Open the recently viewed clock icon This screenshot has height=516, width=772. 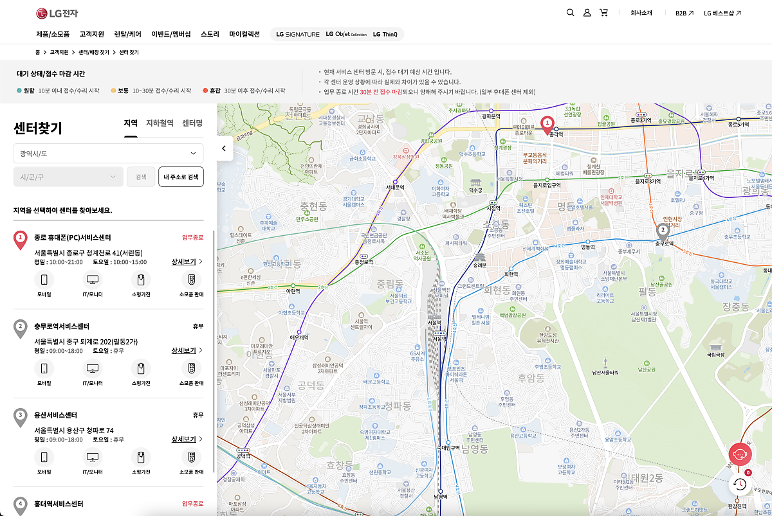[x=740, y=484]
